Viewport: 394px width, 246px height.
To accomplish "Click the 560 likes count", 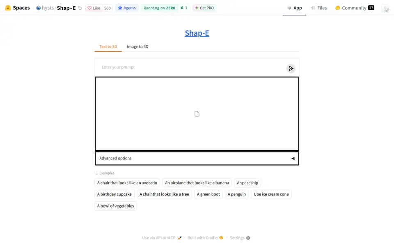I will (x=107, y=8).
